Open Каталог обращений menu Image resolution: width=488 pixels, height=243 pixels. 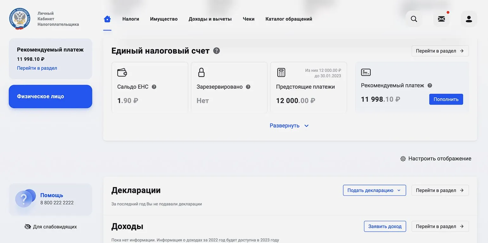[289, 19]
